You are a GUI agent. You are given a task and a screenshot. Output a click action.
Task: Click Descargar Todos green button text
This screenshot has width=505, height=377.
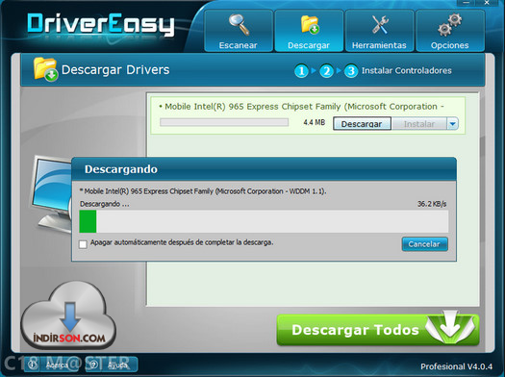point(355,330)
